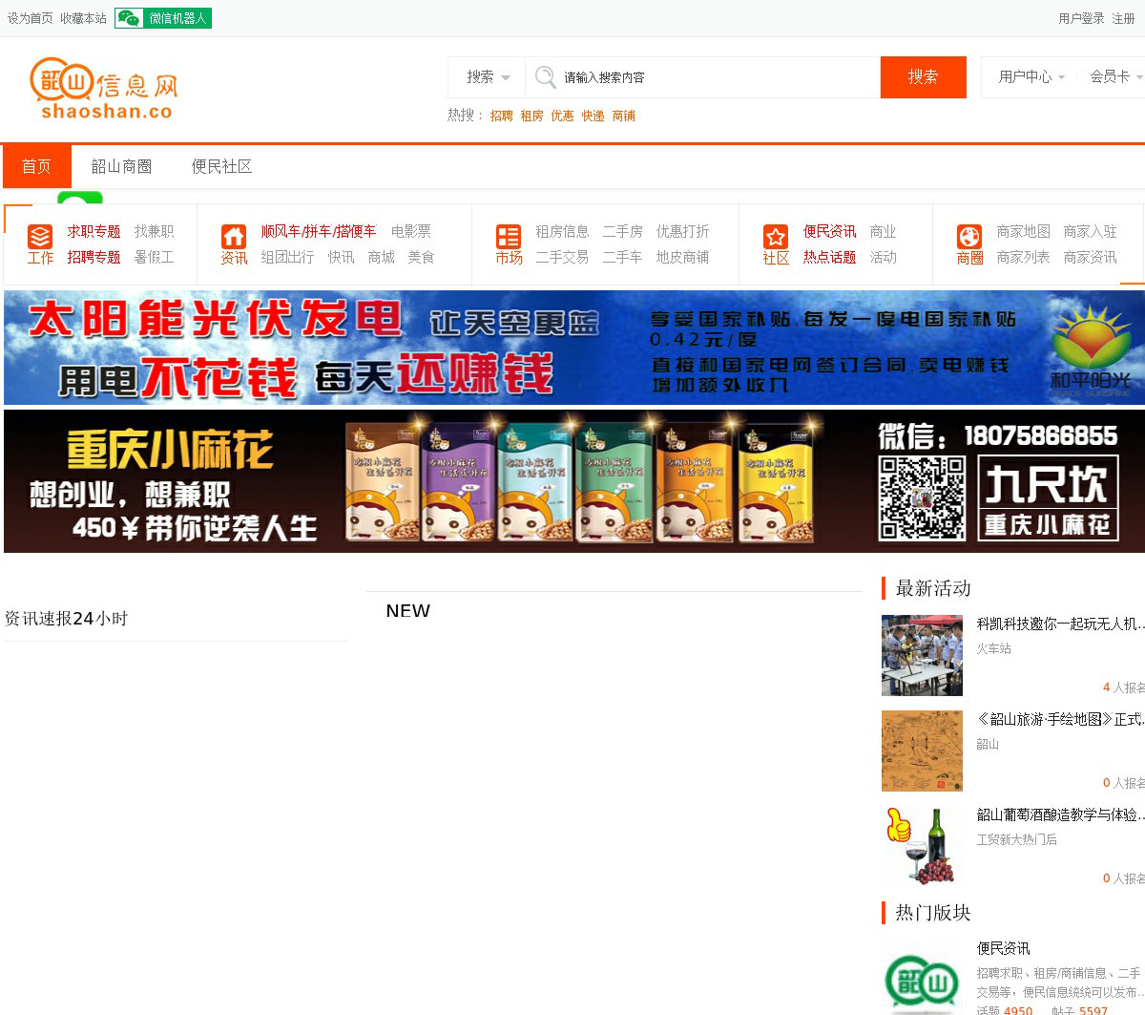
Task: Open 商城 link
Action: click(x=381, y=258)
